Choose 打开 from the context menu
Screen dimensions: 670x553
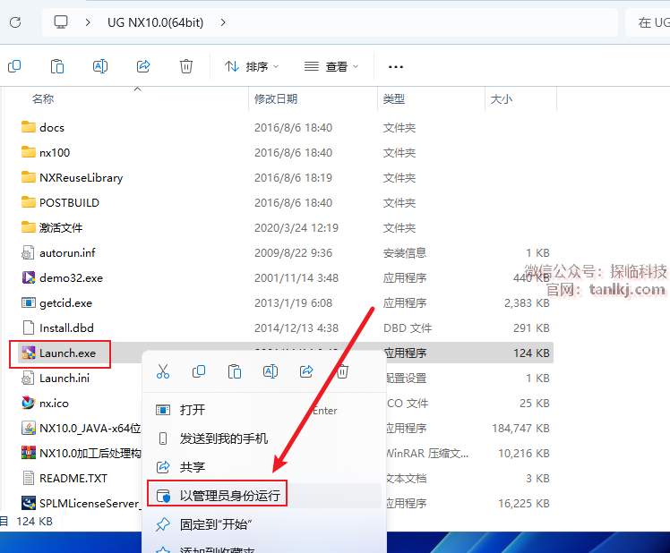(264, 410)
